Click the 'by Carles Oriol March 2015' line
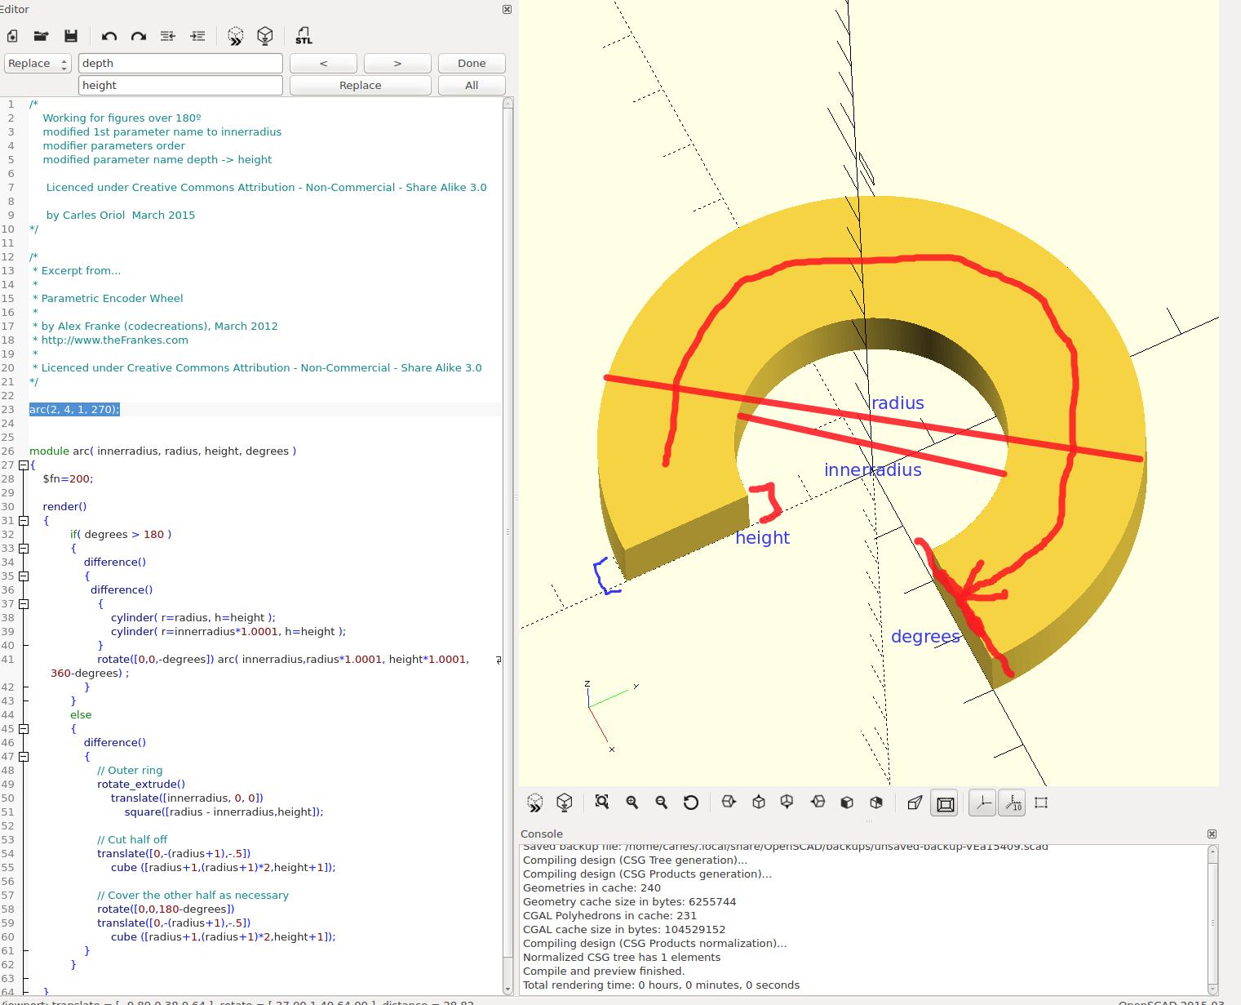The height and width of the screenshot is (1005, 1241). click(121, 215)
